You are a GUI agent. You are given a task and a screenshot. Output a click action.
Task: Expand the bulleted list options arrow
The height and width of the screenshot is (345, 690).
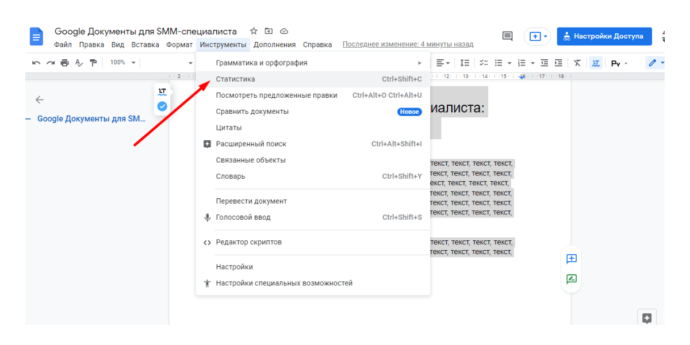509,63
